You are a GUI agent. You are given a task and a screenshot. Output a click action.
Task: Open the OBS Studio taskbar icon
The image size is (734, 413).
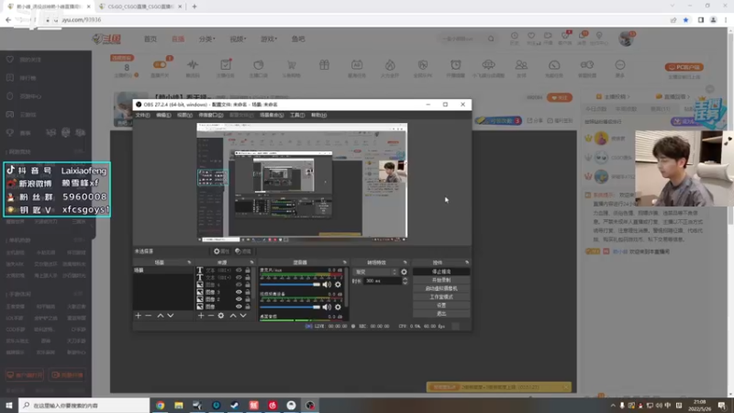(x=310, y=405)
